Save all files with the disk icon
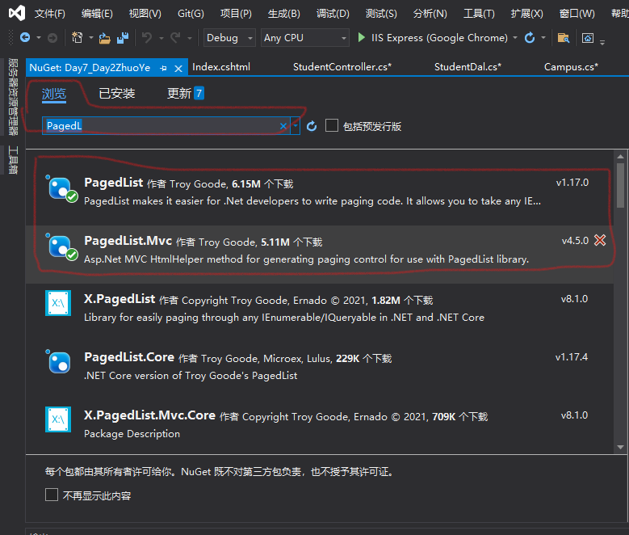Viewport: 629px width, 535px height. 123,38
